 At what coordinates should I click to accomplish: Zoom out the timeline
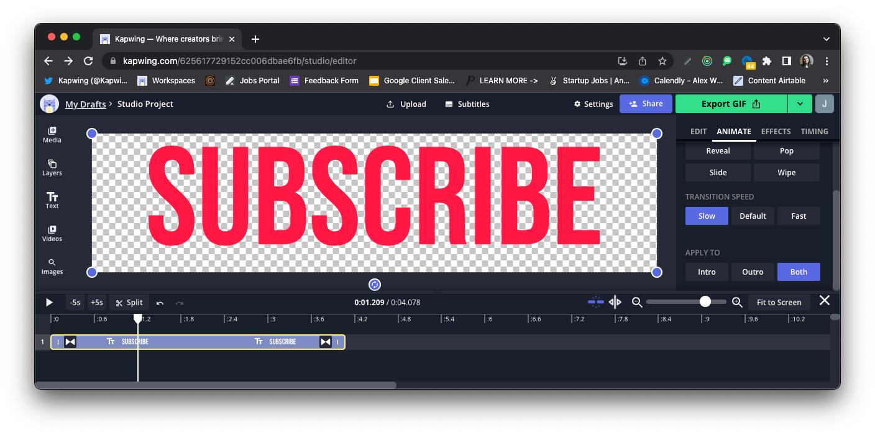pyautogui.click(x=637, y=302)
